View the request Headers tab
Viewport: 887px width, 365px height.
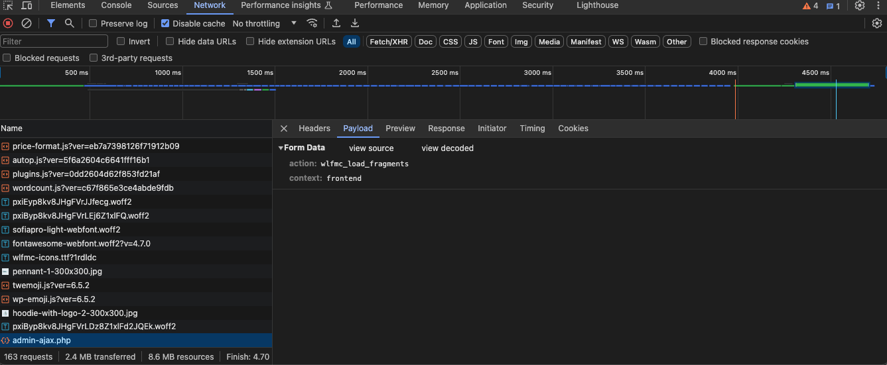coord(314,129)
